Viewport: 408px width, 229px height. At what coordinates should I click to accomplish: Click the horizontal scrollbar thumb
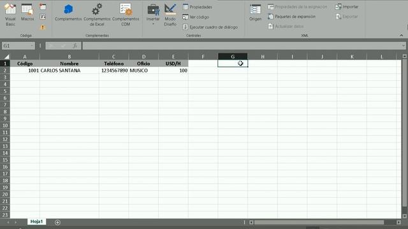click(319, 222)
